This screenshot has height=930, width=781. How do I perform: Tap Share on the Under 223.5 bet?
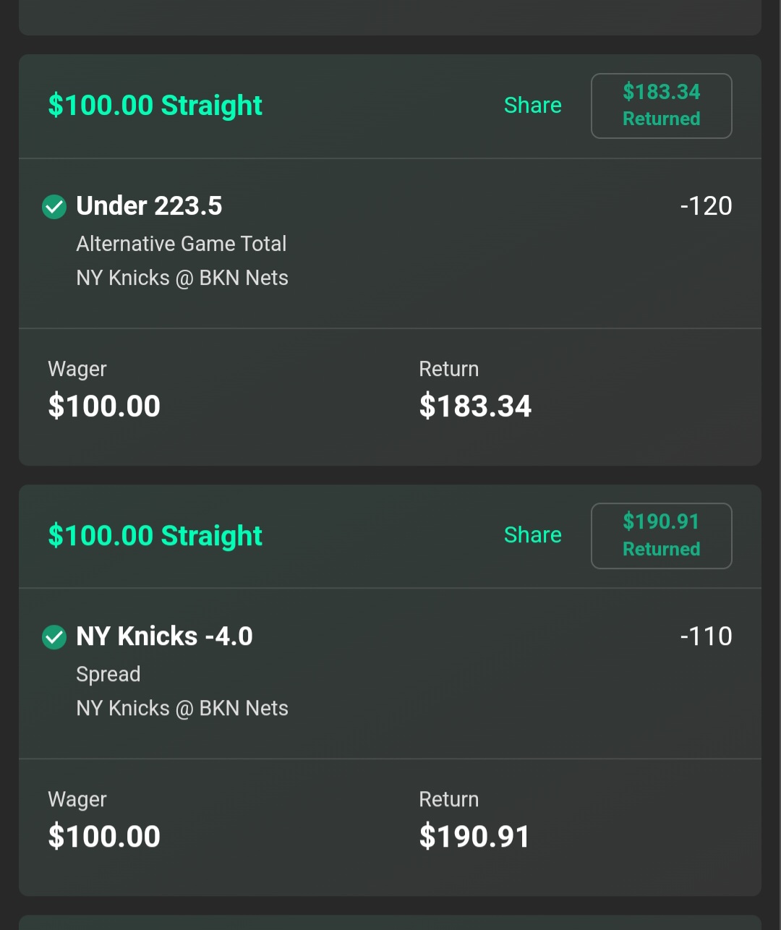(x=532, y=106)
